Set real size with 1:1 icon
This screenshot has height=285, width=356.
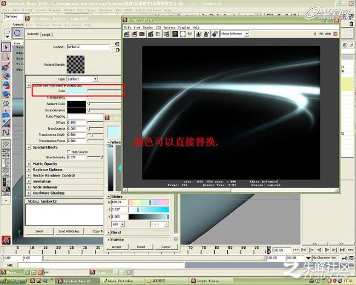(190, 34)
